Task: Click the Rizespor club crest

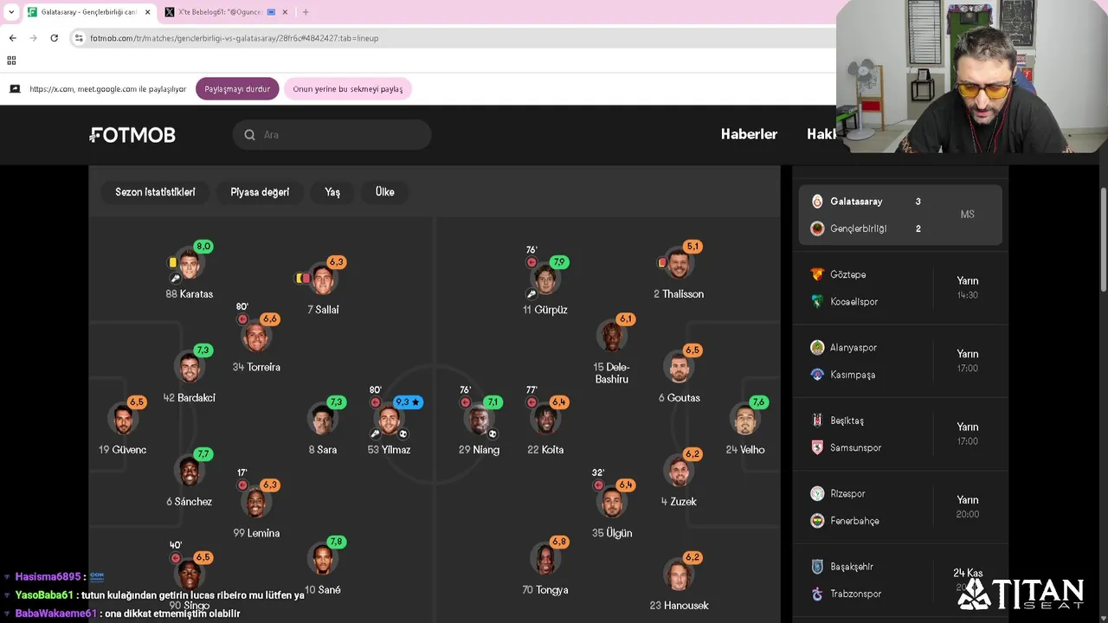Action: [817, 493]
